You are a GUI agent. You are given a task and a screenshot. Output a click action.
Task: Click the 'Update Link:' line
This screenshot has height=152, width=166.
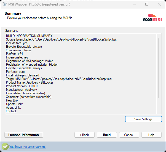point(14,104)
